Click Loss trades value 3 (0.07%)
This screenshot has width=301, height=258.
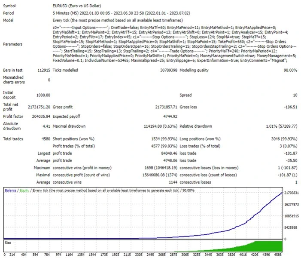[288, 146]
